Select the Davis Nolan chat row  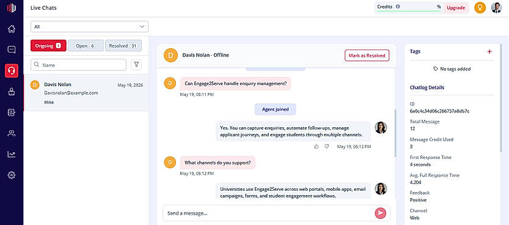(x=86, y=93)
